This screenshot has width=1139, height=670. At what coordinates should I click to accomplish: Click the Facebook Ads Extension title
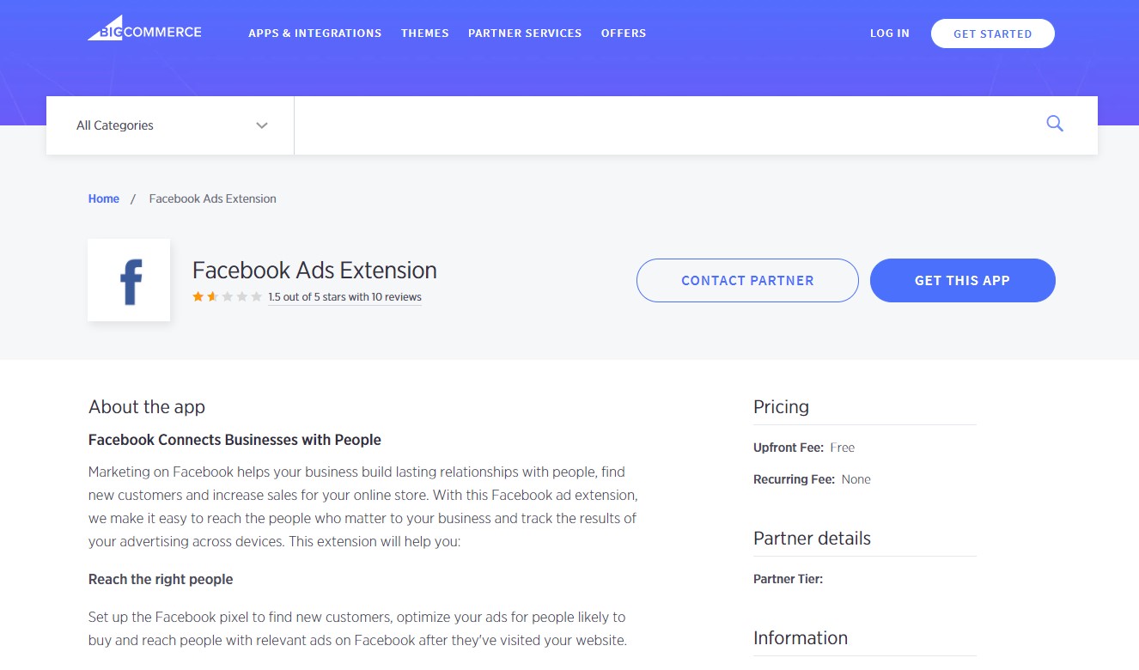coord(314,270)
